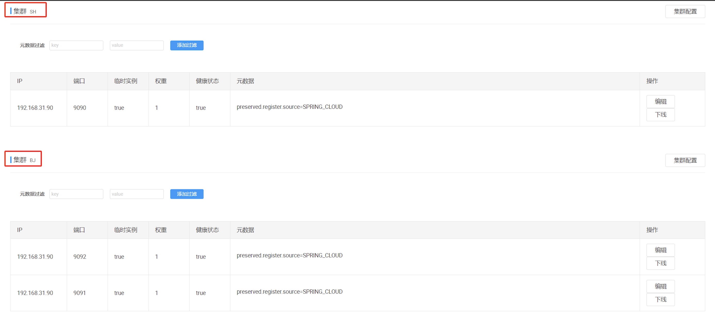Image resolution: width=715 pixels, height=317 pixels.
Task: Click port value 9090
Action: click(x=80, y=108)
